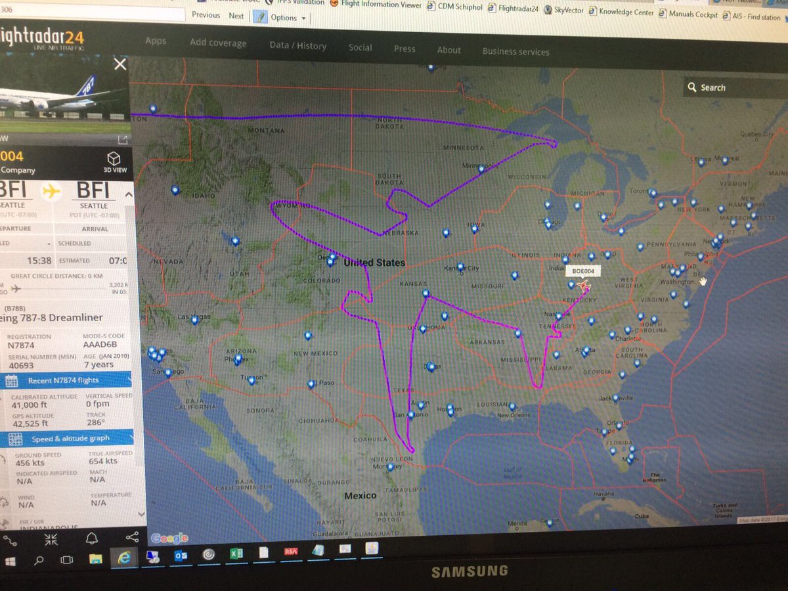Click the map Search field
The height and width of the screenshot is (591, 788).
[x=735, y=87]
